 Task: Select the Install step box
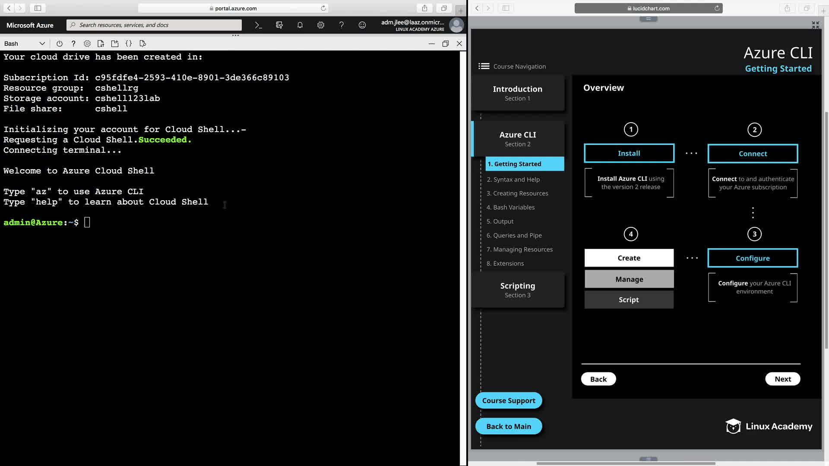coord(629,153)
